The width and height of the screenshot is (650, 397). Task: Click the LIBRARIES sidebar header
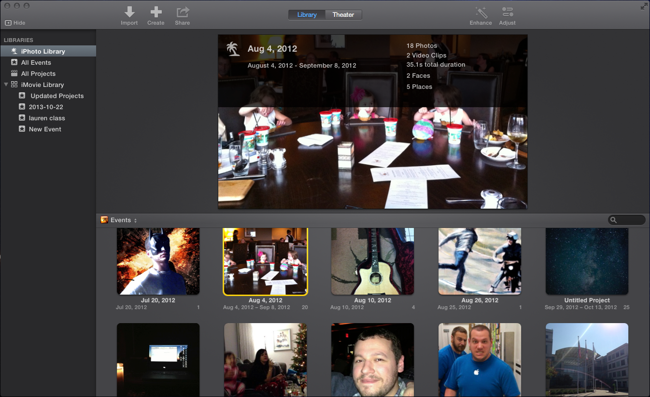(x=18, y=40)
